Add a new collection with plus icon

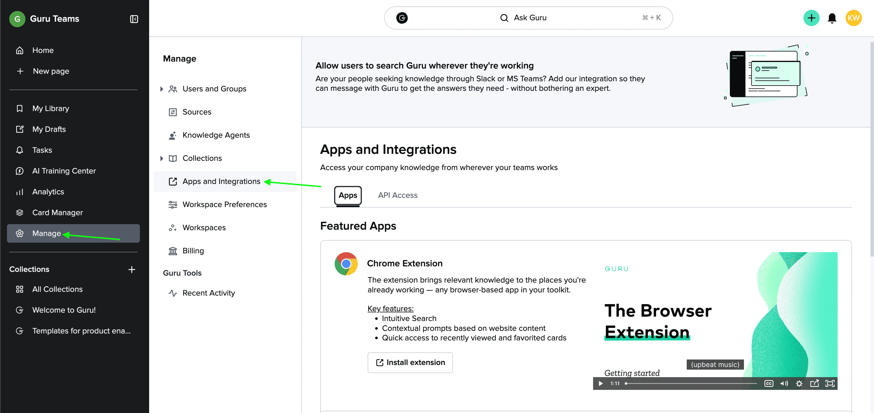pos(132,269)
